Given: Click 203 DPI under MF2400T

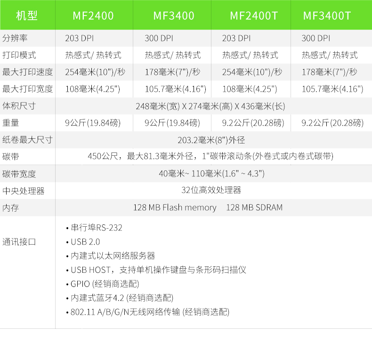Looking at the screenshot, I should 236,39.
